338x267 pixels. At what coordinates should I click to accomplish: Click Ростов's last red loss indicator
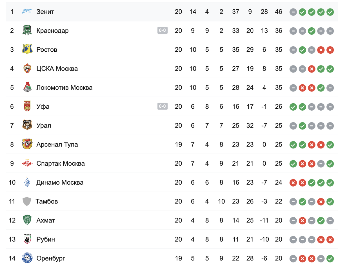tap(330, 50)
